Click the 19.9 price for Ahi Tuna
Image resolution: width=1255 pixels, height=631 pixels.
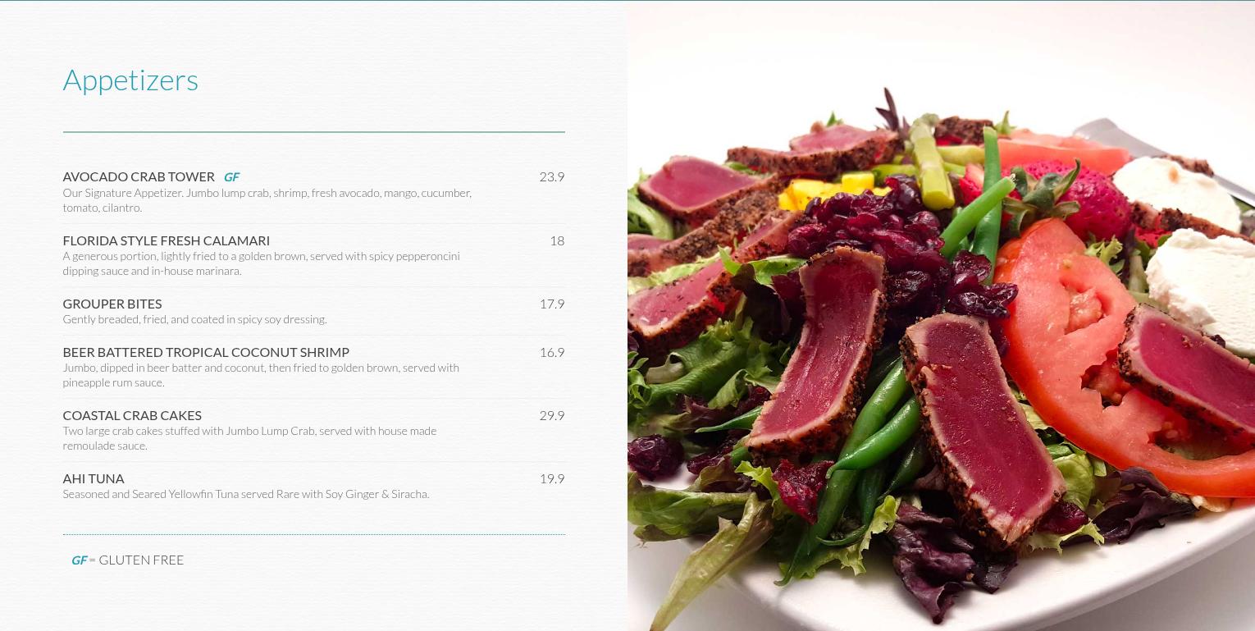pos(551,478)
